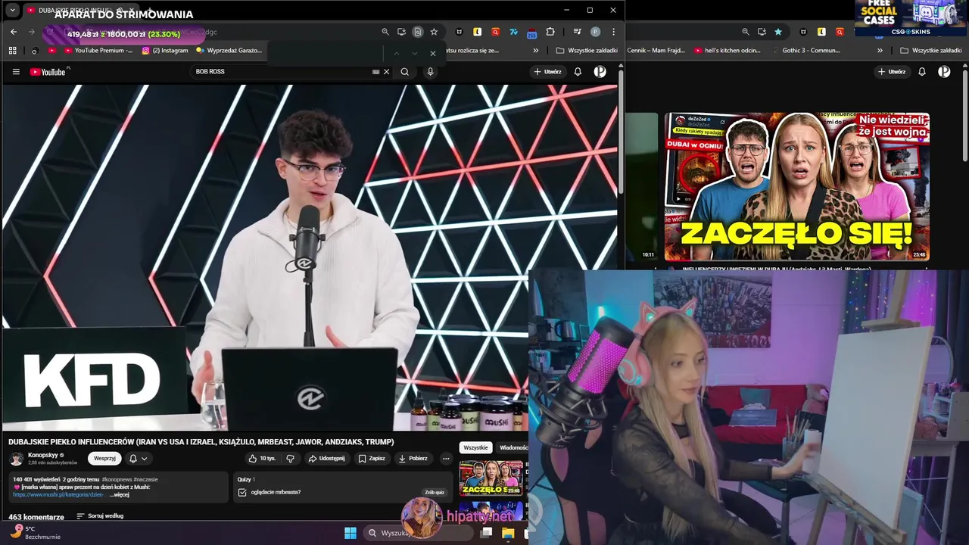Click Pobierz download button
Screen dimensions: 969x545
(x=413, y=459)
